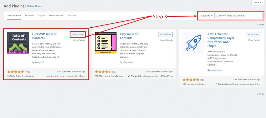Open More Details for Easy Table of Contents
Viewport: 266px width, 118px height.
167,40
